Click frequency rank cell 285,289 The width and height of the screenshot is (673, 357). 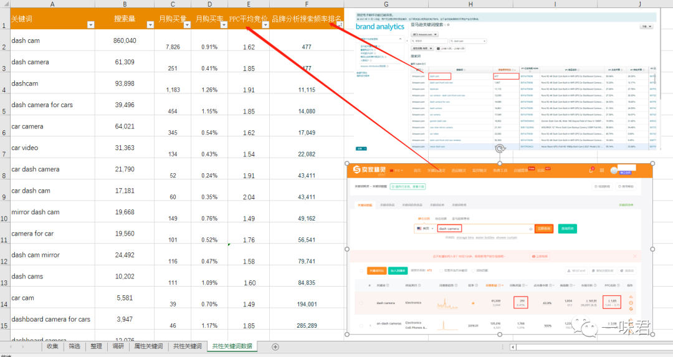pos(307,319)
